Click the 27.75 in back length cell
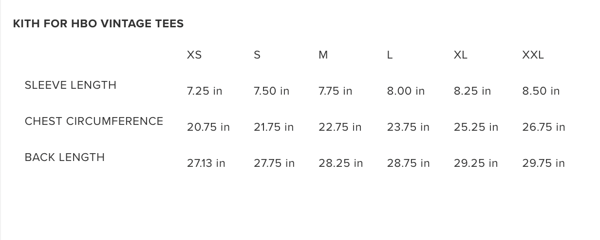The image size is (600, 240). click(274, 163)
